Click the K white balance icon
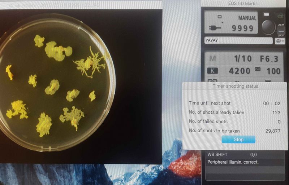 212,71
